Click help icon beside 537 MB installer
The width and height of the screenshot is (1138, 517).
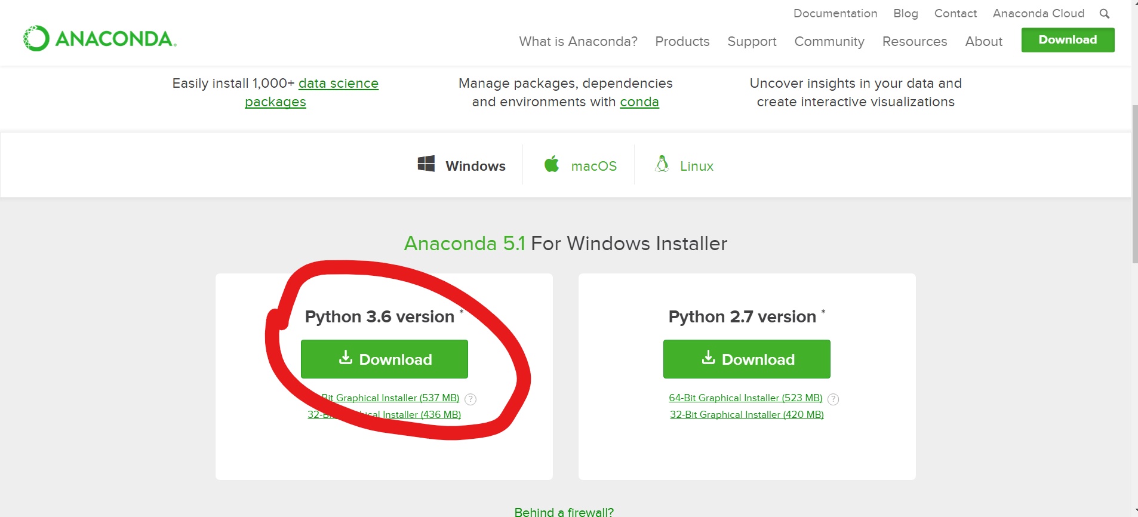(x=470, y=399)
